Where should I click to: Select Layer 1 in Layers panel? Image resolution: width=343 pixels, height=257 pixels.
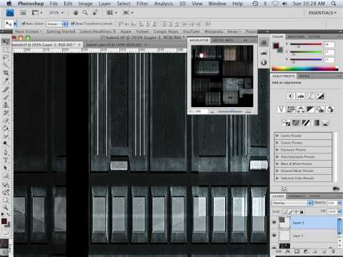pos(304,236)
